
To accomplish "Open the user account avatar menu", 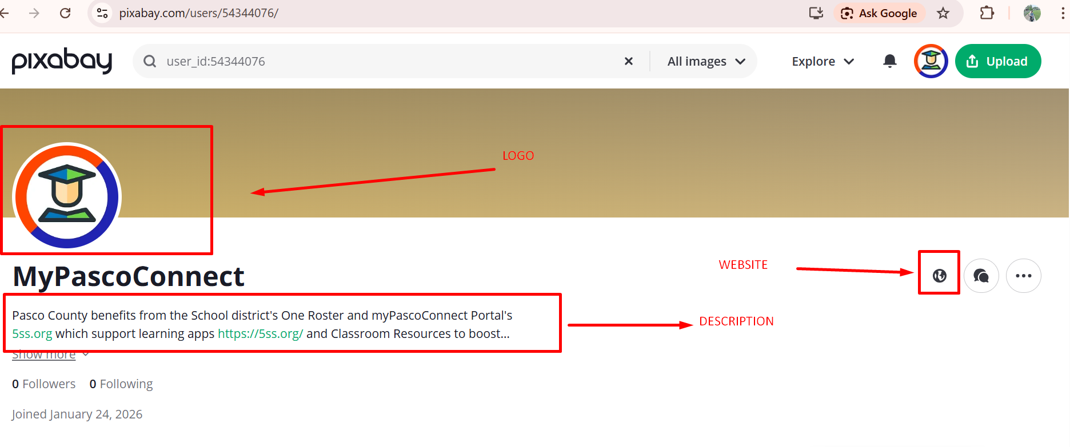I will (x=931, y=61).
